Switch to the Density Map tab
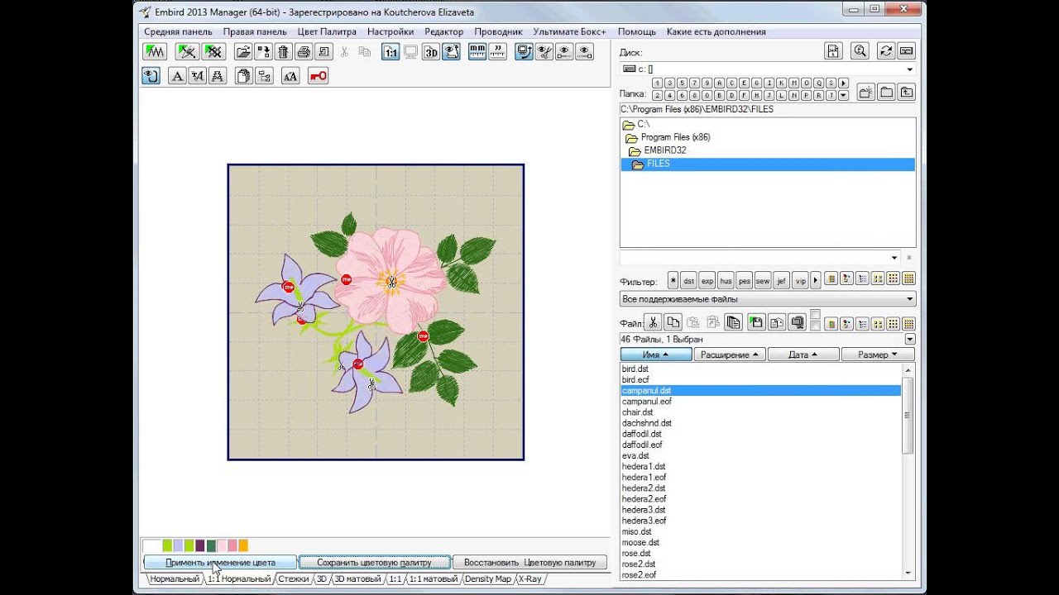 click(488, 579)
